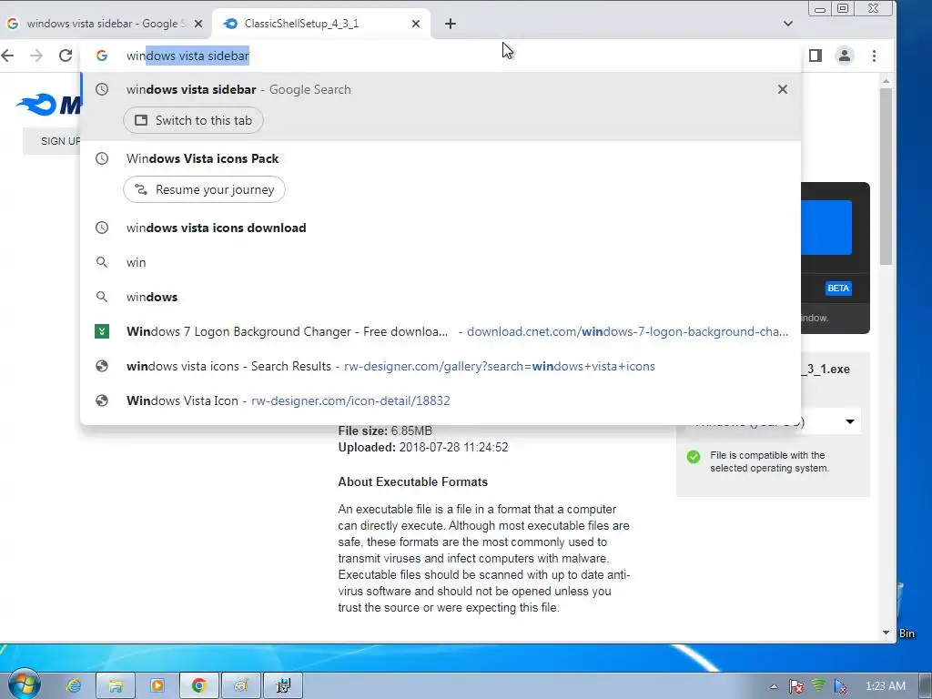The height and width of the screenshot is (699, 932).
Task: Click the Paint taskbar icon
Action: [x=240, y=685]
